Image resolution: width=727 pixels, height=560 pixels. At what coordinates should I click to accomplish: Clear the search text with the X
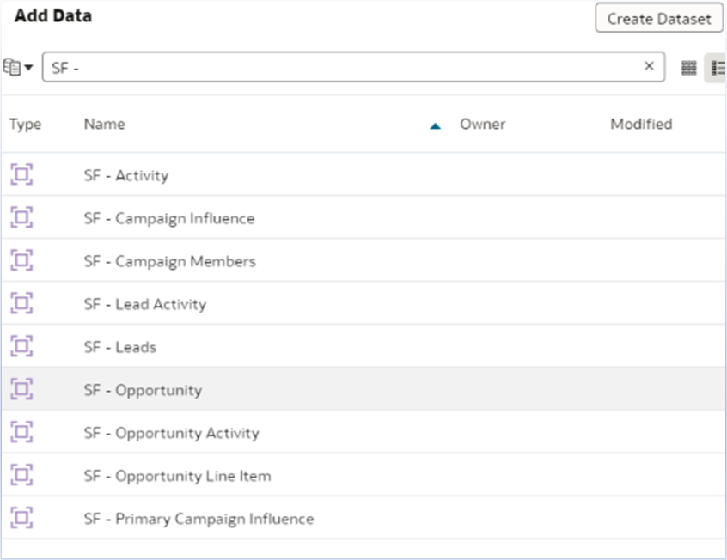[648, 66]
